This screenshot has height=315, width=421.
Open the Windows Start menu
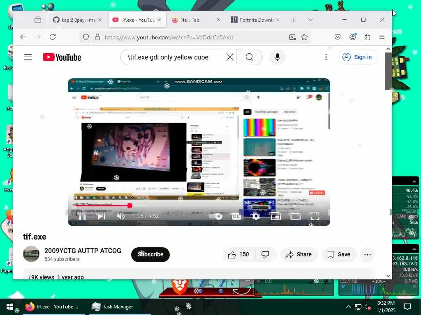tap(10, 307)
